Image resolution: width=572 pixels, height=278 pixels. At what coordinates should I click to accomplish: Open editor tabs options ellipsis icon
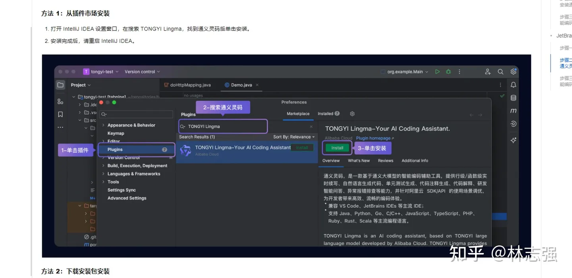point(500,85)
